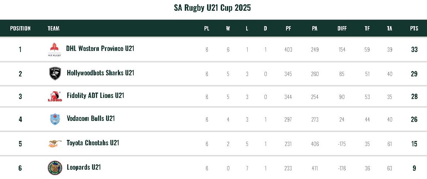Click Western Province's 33 points value

414,50
